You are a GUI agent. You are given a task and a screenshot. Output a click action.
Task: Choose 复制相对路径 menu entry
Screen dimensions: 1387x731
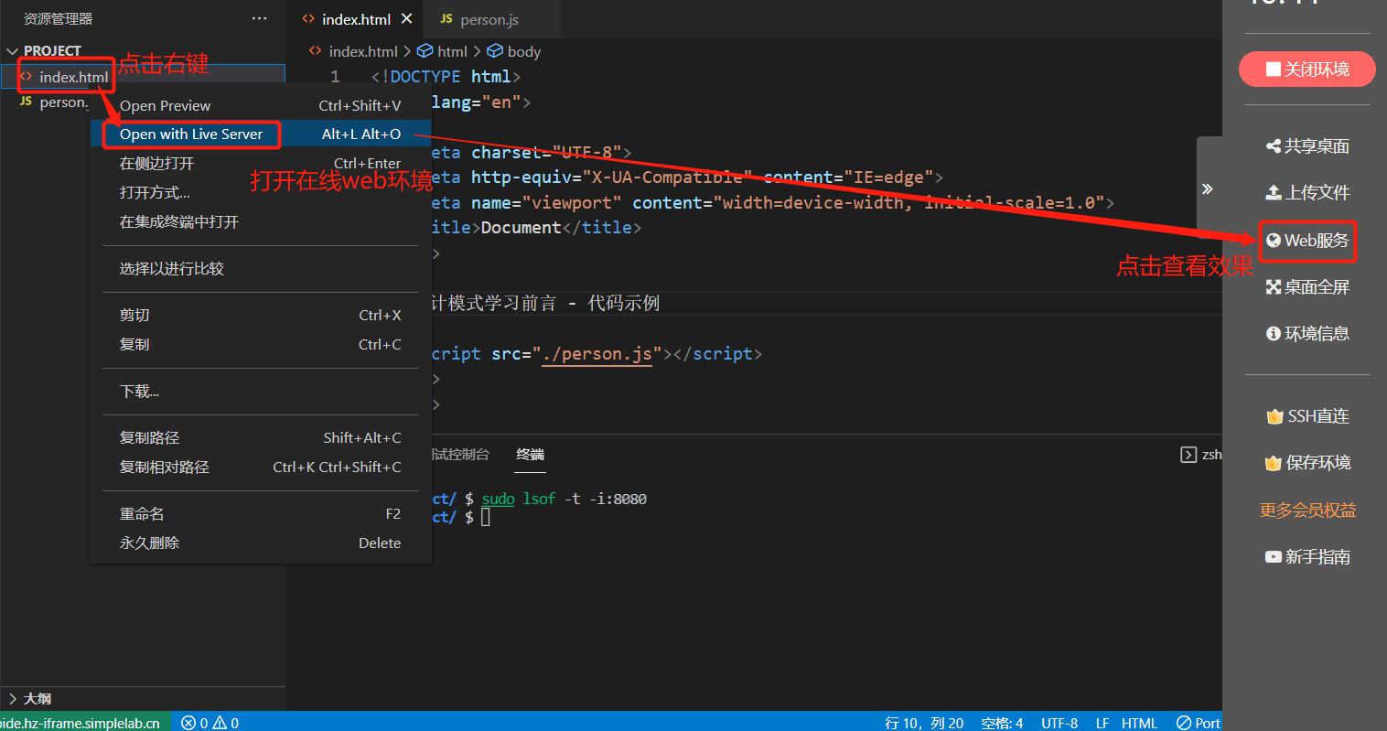[261, 467]
